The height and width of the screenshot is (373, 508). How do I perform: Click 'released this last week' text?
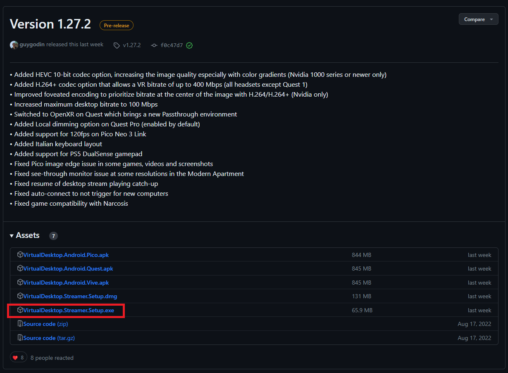point(75,45)
